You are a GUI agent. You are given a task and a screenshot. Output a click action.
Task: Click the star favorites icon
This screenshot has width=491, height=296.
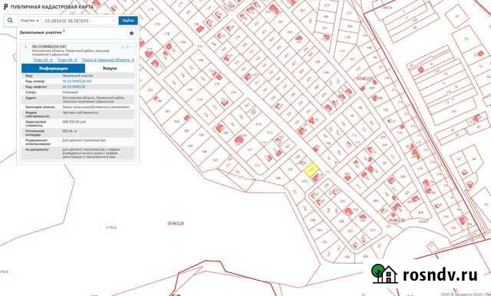[x=131, y=33]
